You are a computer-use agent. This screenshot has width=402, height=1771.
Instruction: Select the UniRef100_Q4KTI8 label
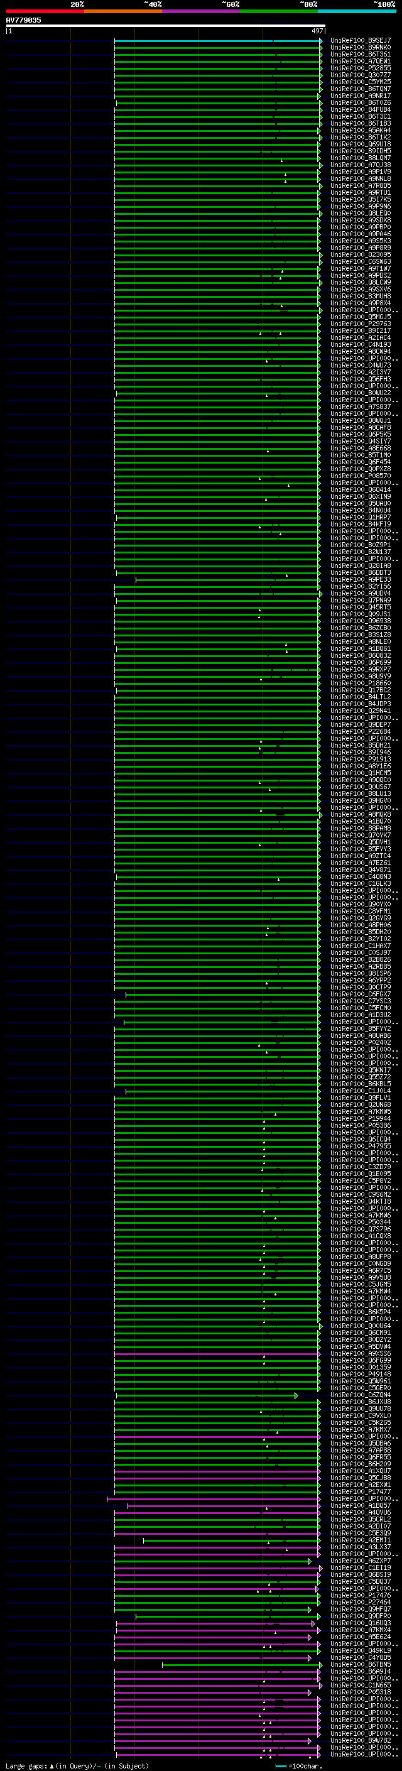(361, 1202)
